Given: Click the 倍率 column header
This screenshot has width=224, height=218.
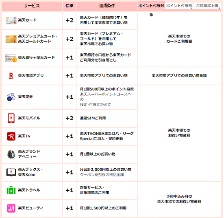Looking at the screenshot, I should (x=70, y=6).
